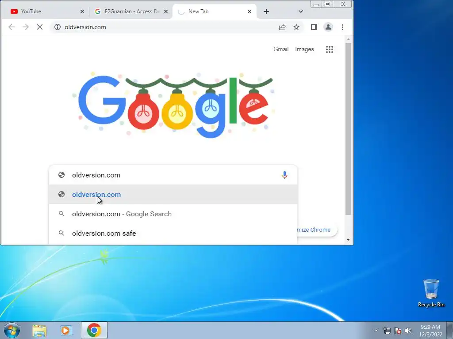This screenshot has height=339, width=453.
Task: Start voice search with microphone icon
Action: pyautogui.click(x=284, y=175)
